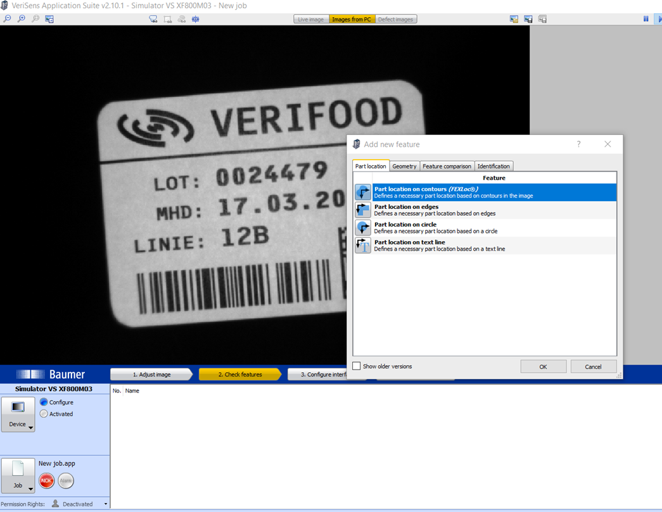The height and width of the screenshot is (512, 662).
Task: Confirm the dialog with OK
Action: pyautogui.click(x=544, y=366)
